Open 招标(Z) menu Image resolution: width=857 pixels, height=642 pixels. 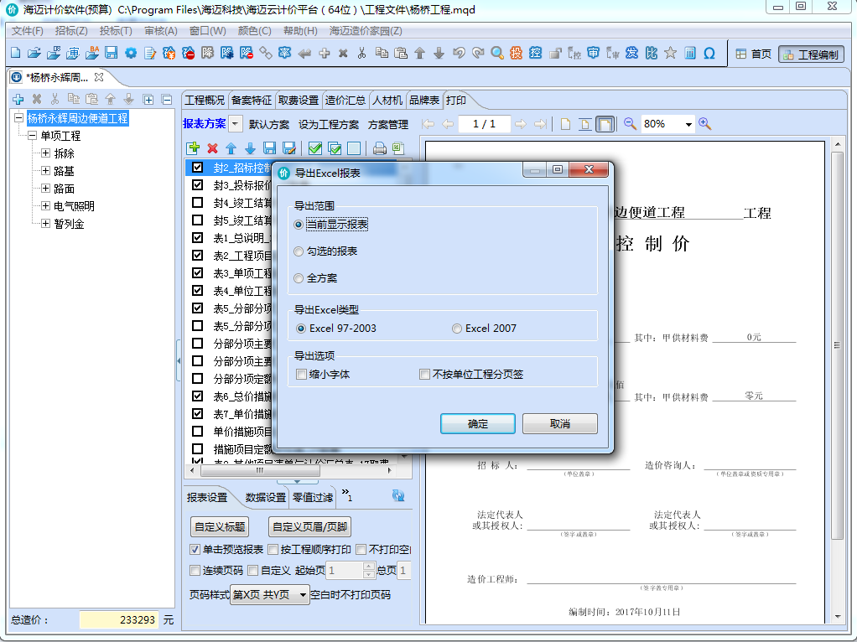click(71, 31)
